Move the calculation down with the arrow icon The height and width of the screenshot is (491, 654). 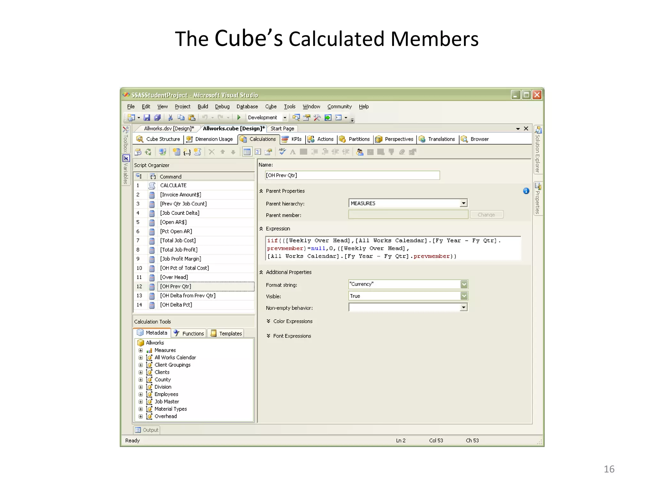point(233,152)
